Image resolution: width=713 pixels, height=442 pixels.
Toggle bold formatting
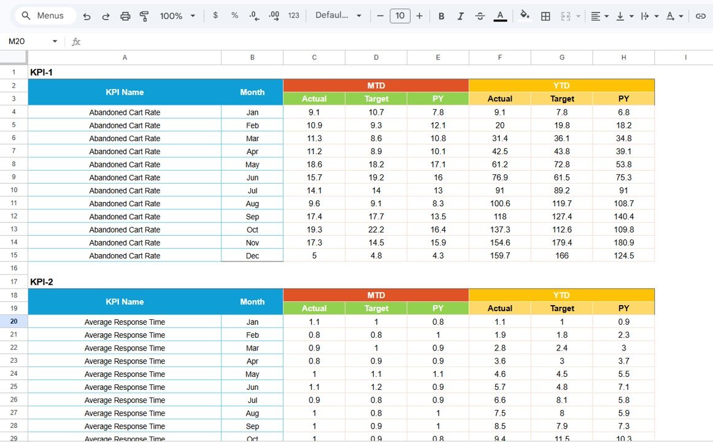(x=441, y=15)
